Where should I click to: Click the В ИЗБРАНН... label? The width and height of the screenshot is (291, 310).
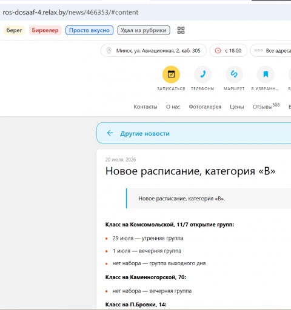point(265,89)
